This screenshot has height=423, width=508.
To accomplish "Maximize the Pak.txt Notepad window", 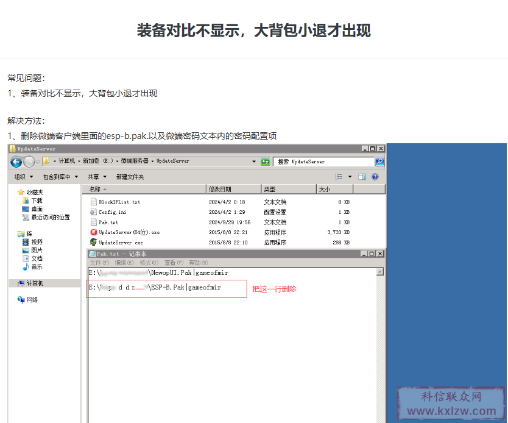I will pos(372,254).
